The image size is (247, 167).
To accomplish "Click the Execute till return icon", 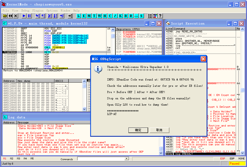I will [x=62, y=16].
